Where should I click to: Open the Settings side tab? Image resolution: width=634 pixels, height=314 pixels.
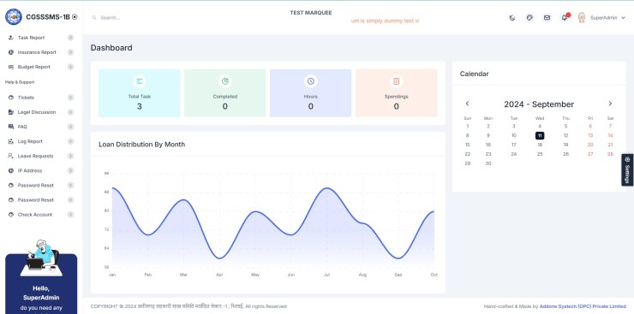[627, 170]
